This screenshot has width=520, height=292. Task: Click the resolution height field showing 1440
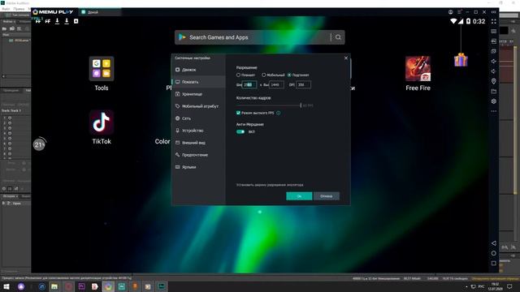coord(276,84)
